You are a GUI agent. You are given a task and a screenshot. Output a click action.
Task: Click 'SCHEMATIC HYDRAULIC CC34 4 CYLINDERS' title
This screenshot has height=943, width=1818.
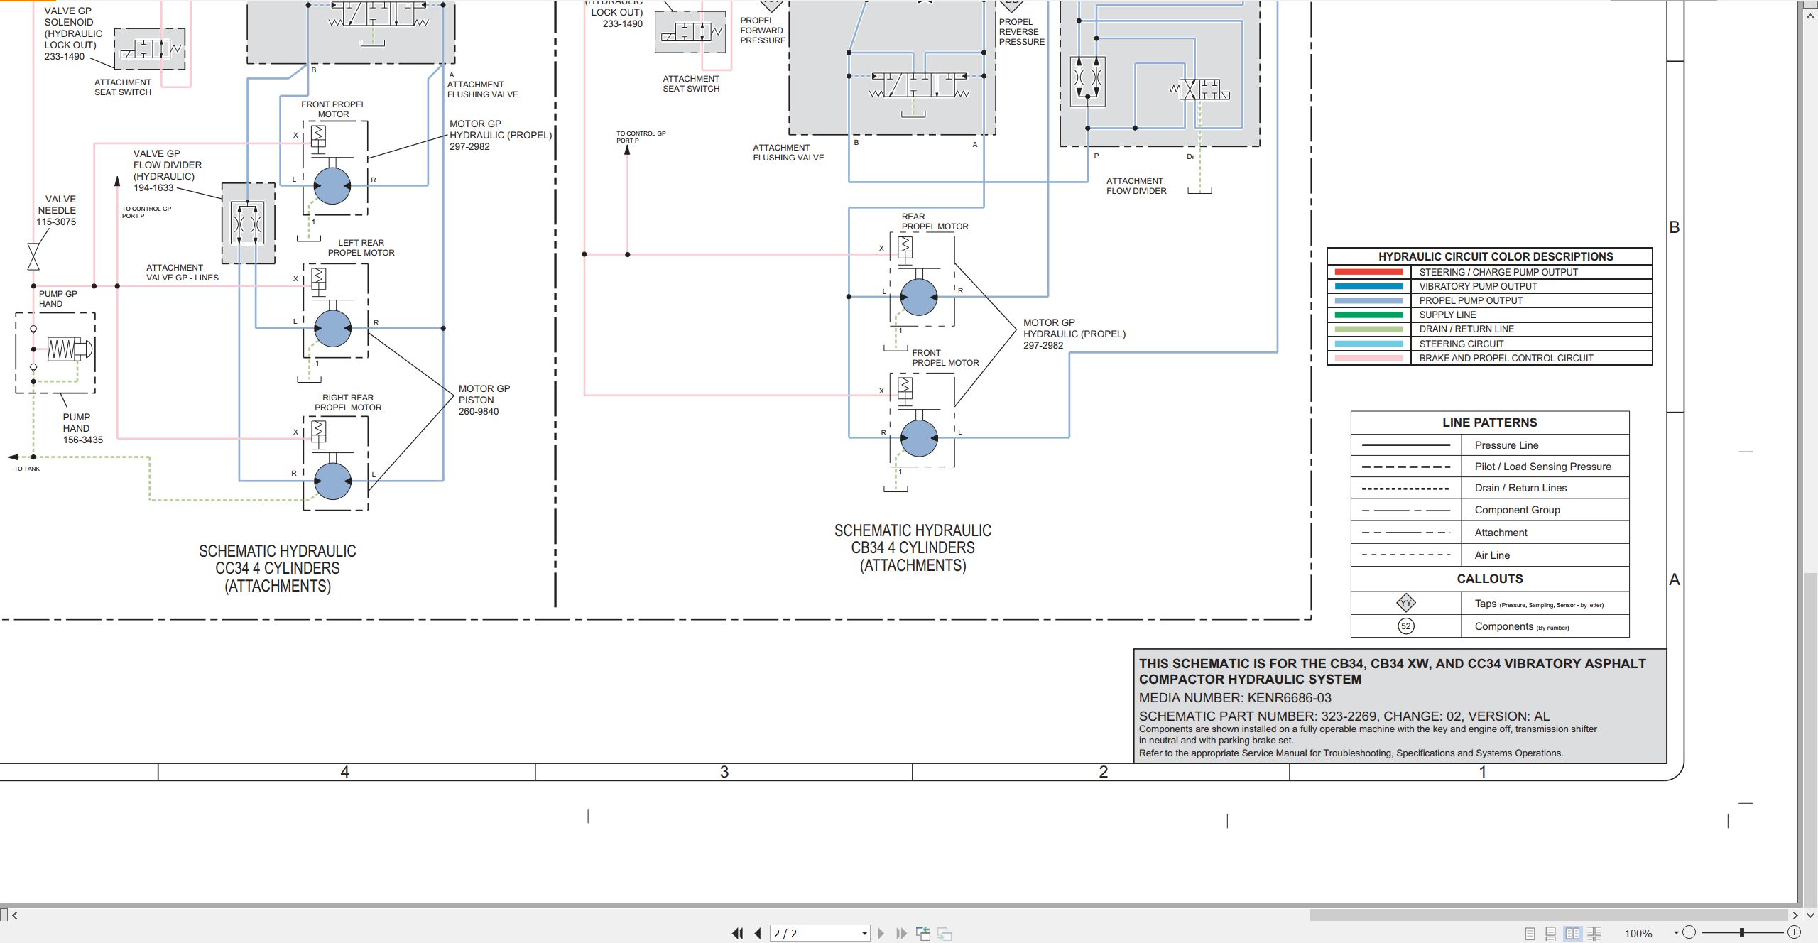click(x=278, y=560)
